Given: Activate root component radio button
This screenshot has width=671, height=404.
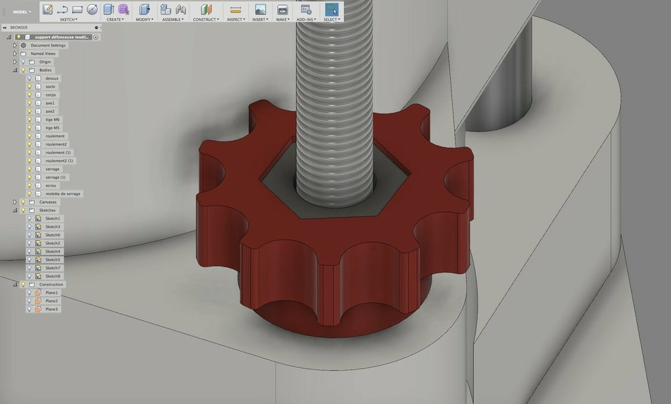Looking at the screenshot, I should 96,37.
